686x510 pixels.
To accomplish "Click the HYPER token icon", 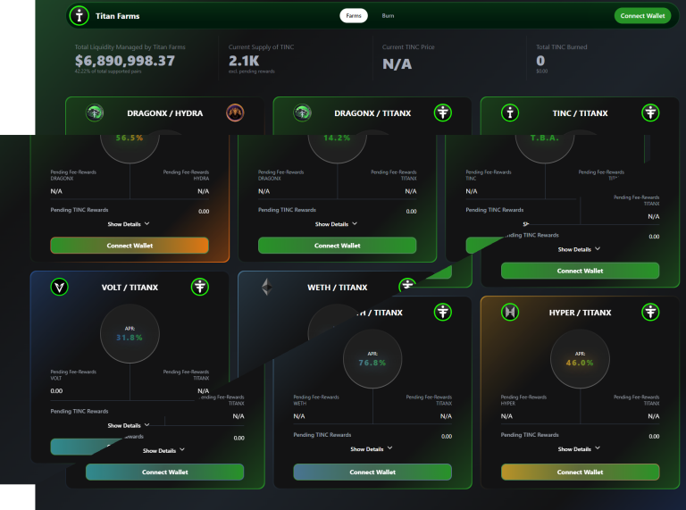I will coord(510,313).
